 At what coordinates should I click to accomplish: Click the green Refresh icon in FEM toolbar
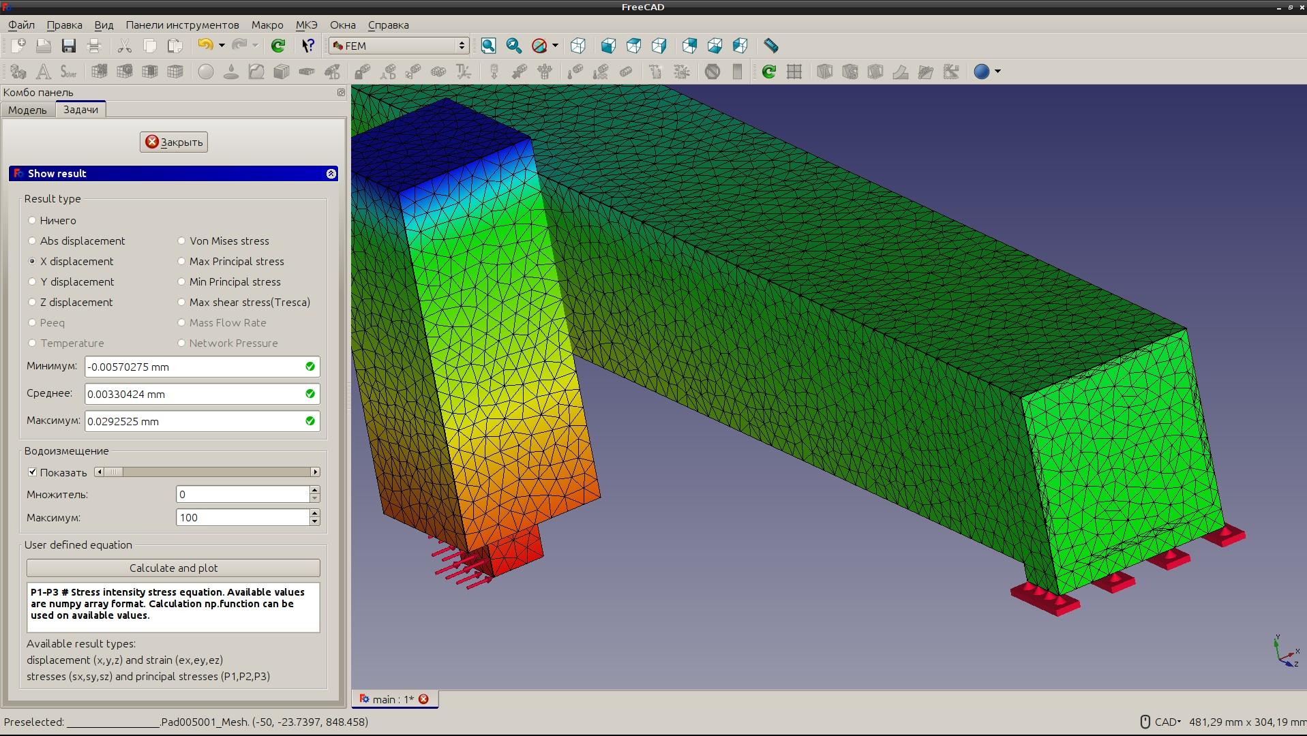(x=769, y=72)
